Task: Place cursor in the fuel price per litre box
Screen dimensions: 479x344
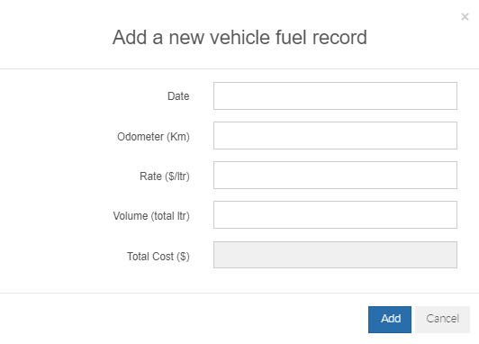Action: 335,175
